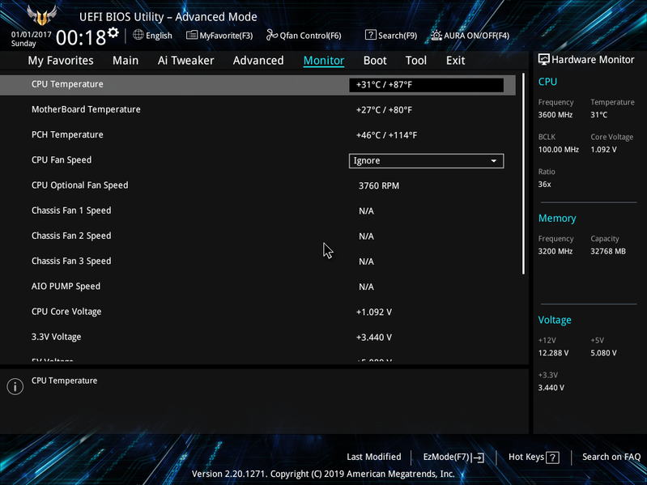The width and height of the screenshot is (647, 485).
Task: Click MyFavorite(F3) label
Action: coord(226,36)
